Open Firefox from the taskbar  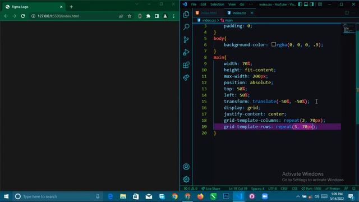pos(201,196)
